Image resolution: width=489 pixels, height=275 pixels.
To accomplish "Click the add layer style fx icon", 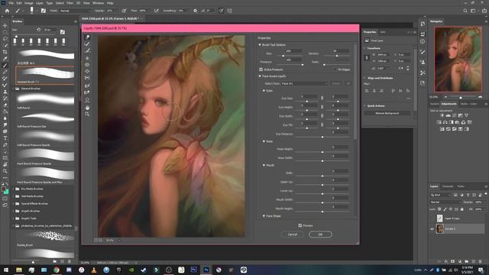I will [446, 261].
